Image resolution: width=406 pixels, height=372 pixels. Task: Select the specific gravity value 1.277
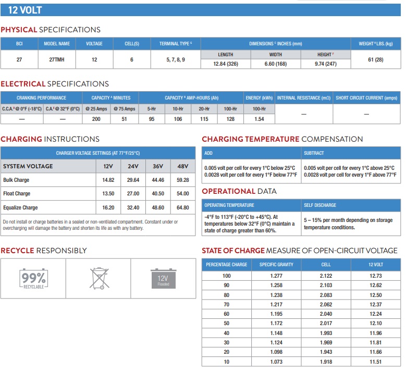click(x=276, y=276)
